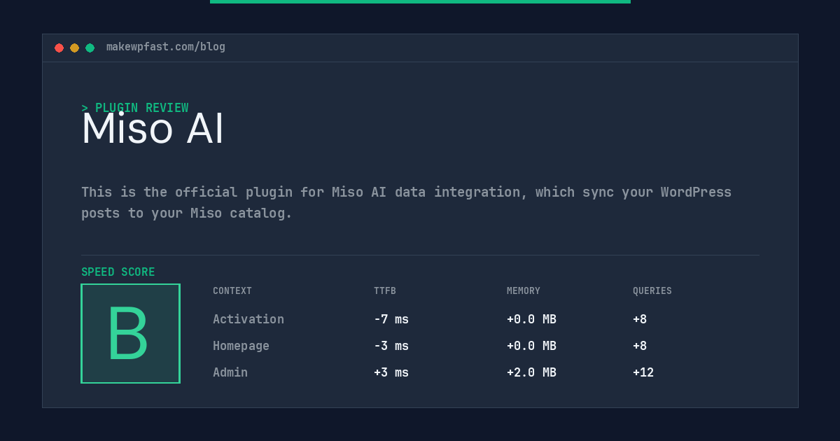Select the "> PLUGIN REVIEW" label
The width and height of the screenshot is (840, 441).
coord(135,108)
